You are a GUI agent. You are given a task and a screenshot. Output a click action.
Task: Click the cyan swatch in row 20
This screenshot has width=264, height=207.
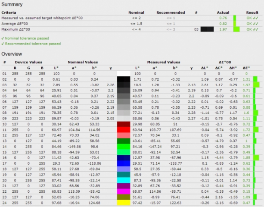124,180
